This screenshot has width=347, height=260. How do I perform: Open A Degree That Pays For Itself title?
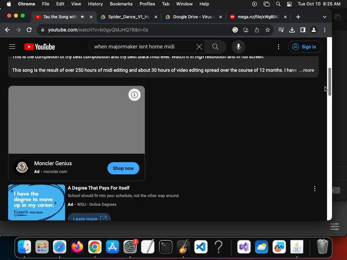coord(99,188)
